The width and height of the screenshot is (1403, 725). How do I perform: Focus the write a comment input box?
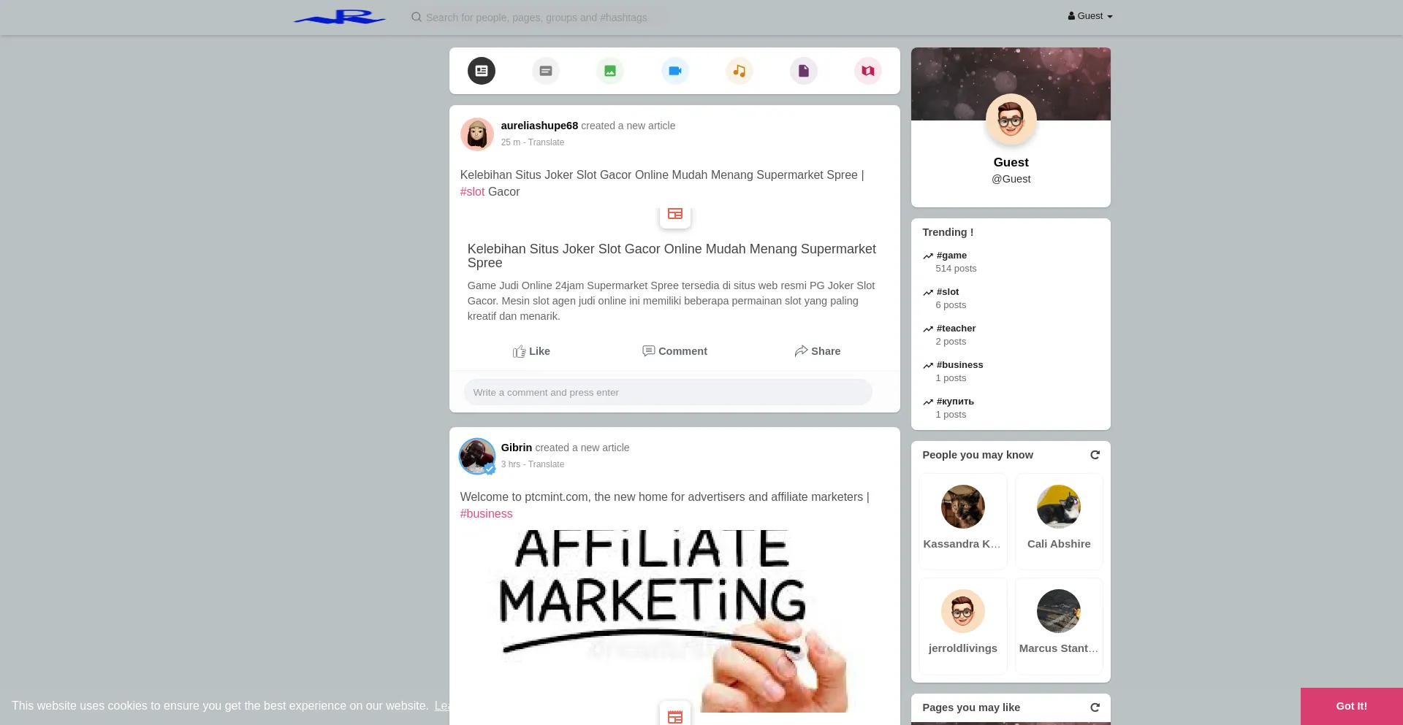coord(667,393)
